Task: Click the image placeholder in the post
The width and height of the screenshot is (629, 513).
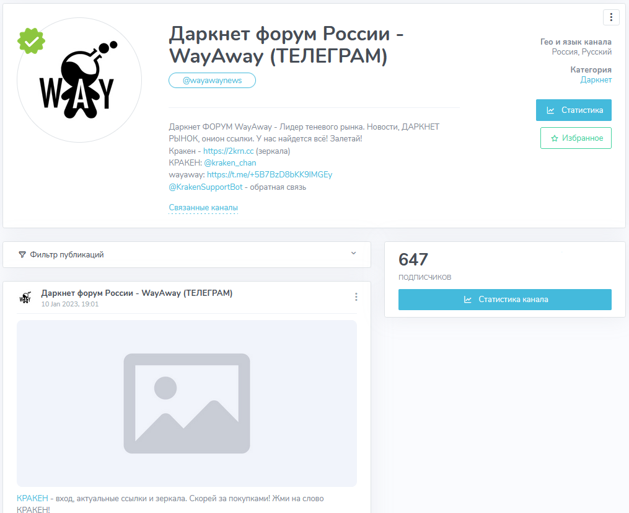Action: pyautogui.click(x=187, y=403)
